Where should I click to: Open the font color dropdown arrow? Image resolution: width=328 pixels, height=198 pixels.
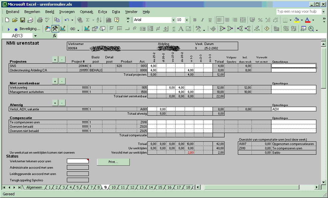tap(313, 20)
